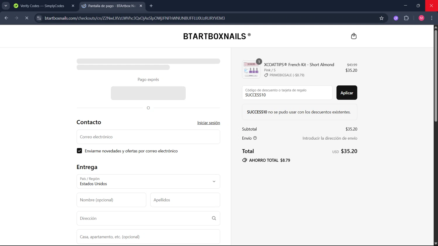
Task: Click the Pink / S variant text
Action: click(x=270, y=70)
